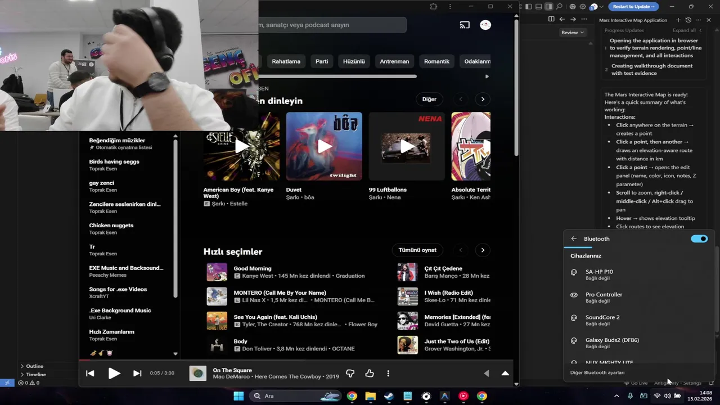
Task: Click the mood chips scroll-right arrow
Action: (x=487, y=76)
